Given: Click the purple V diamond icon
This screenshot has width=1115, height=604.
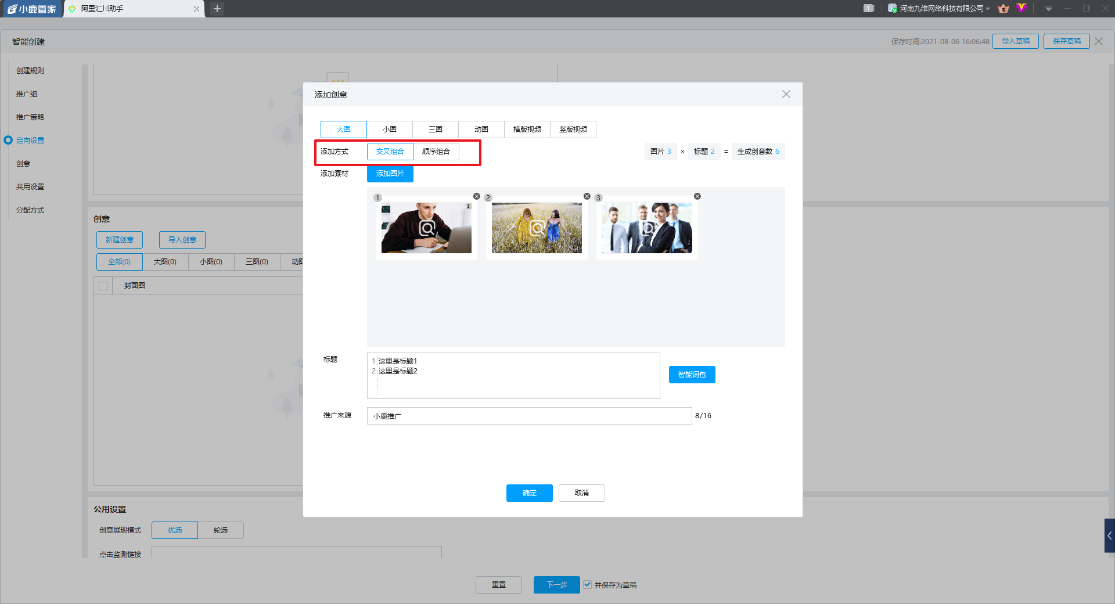Looking at the screenshot, I should tap(1022, 8).
